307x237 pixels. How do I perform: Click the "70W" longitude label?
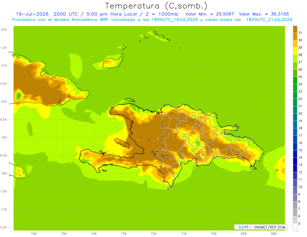214,234
